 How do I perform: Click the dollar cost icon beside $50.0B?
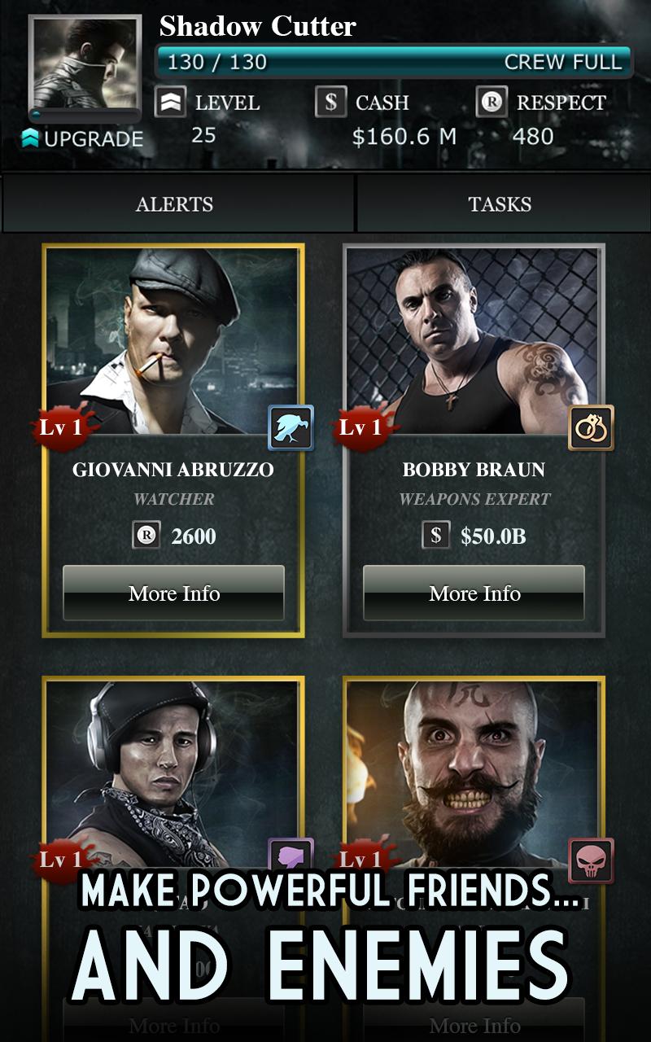pos(436,536)
